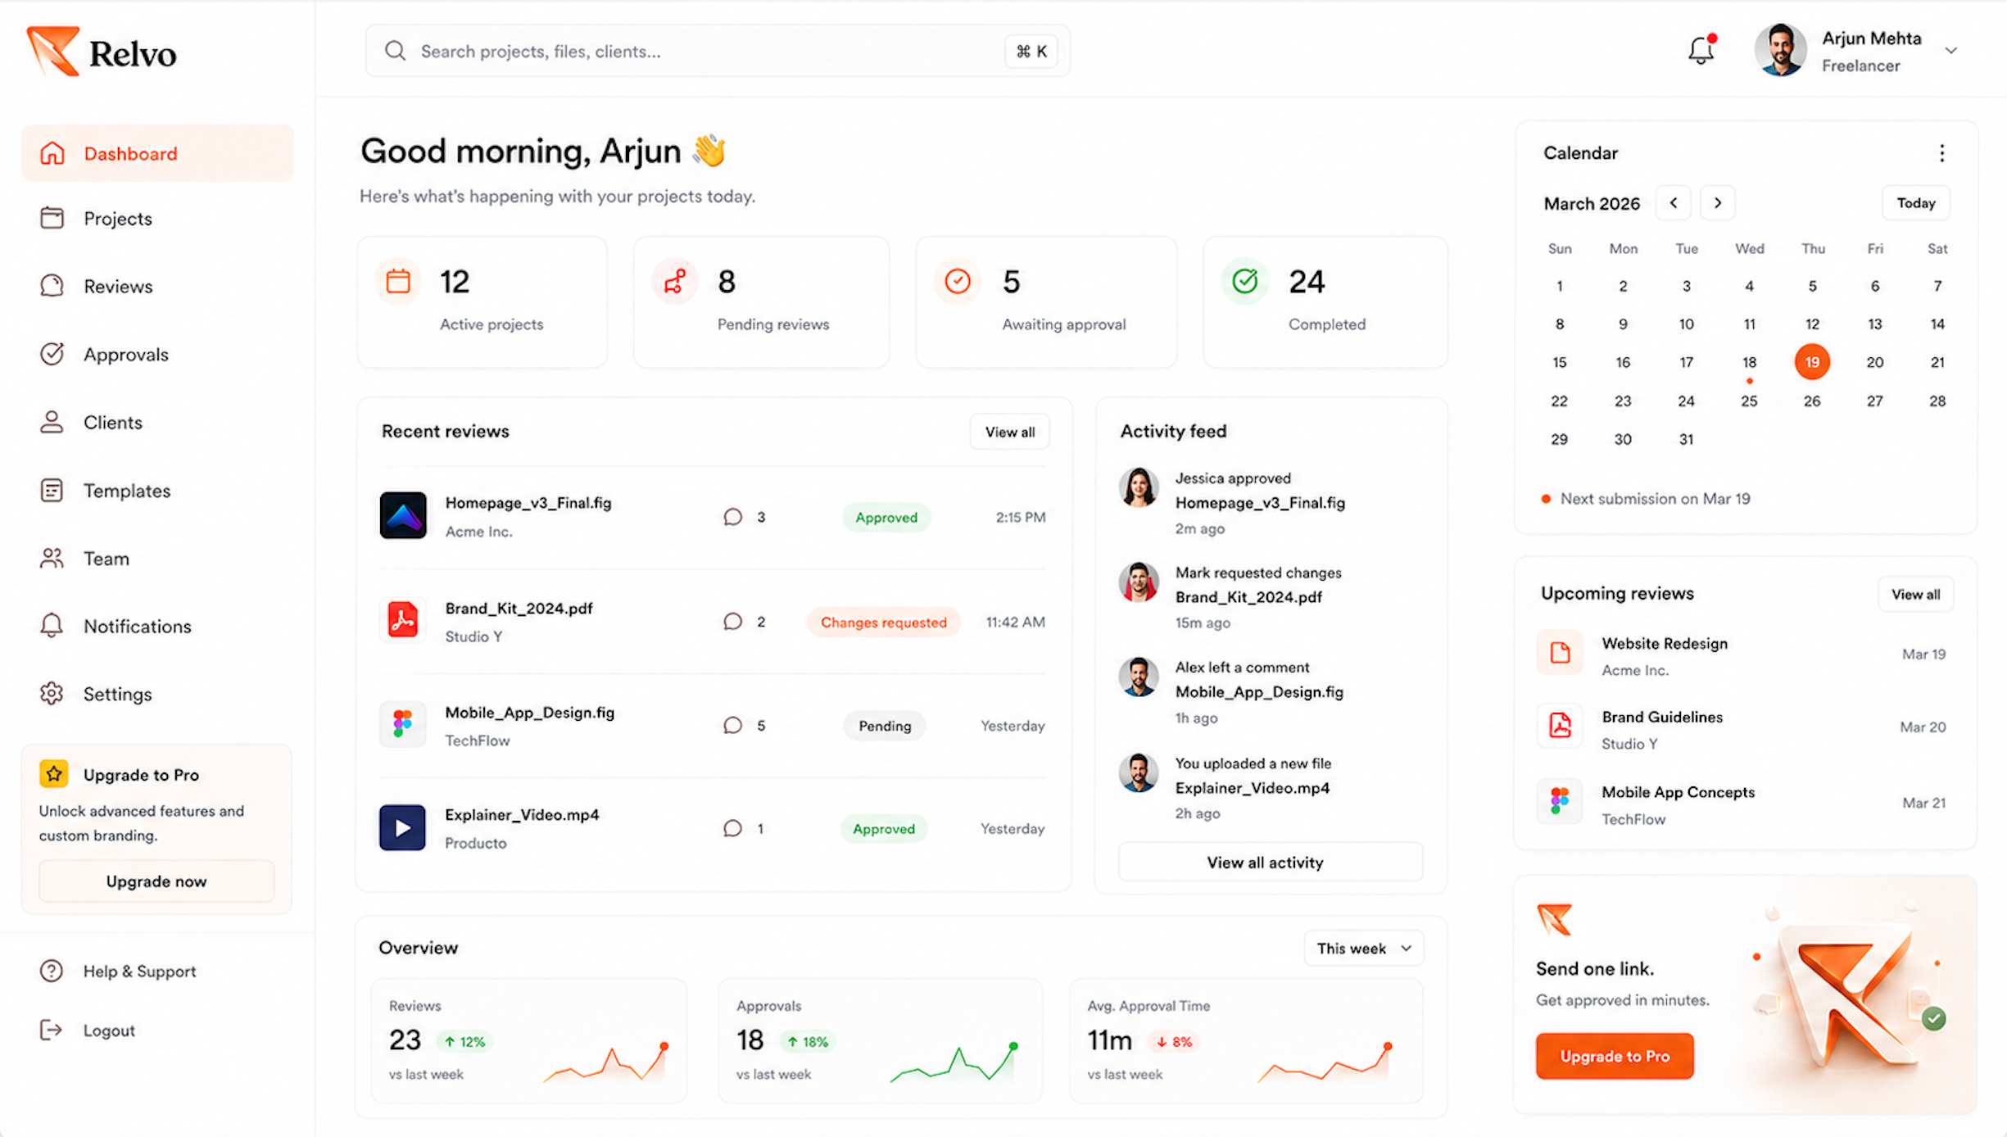
Task: Click the Avg. Approval Time 8% badge
Action: pyautogui.click(x=1174, y=1042)
